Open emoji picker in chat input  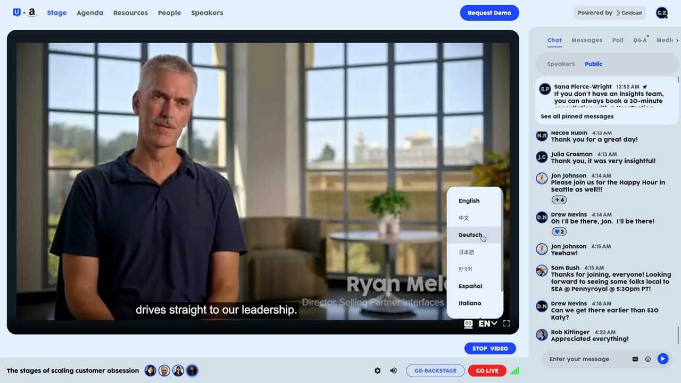coord(648,359)
